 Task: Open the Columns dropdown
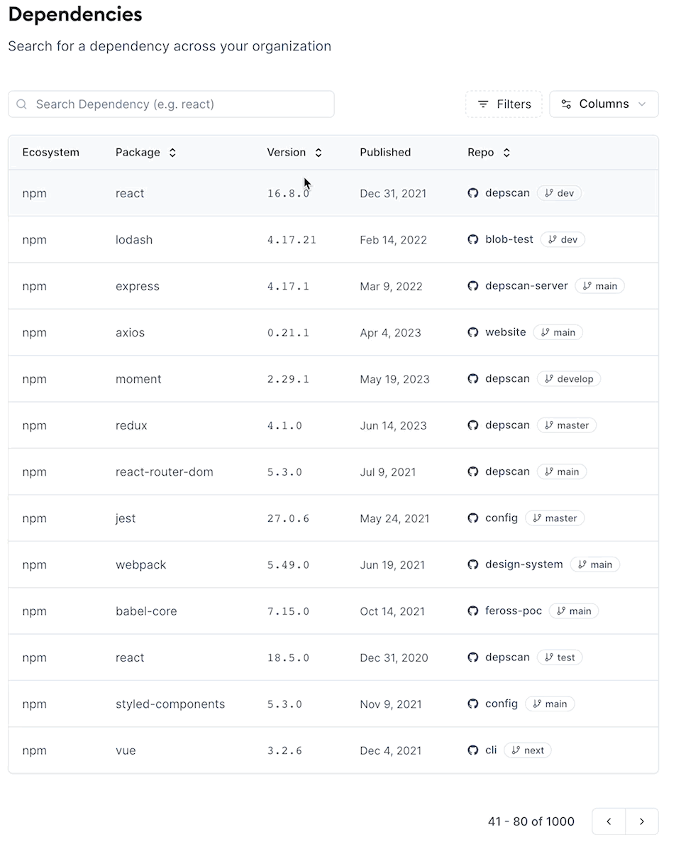point(604,104)
